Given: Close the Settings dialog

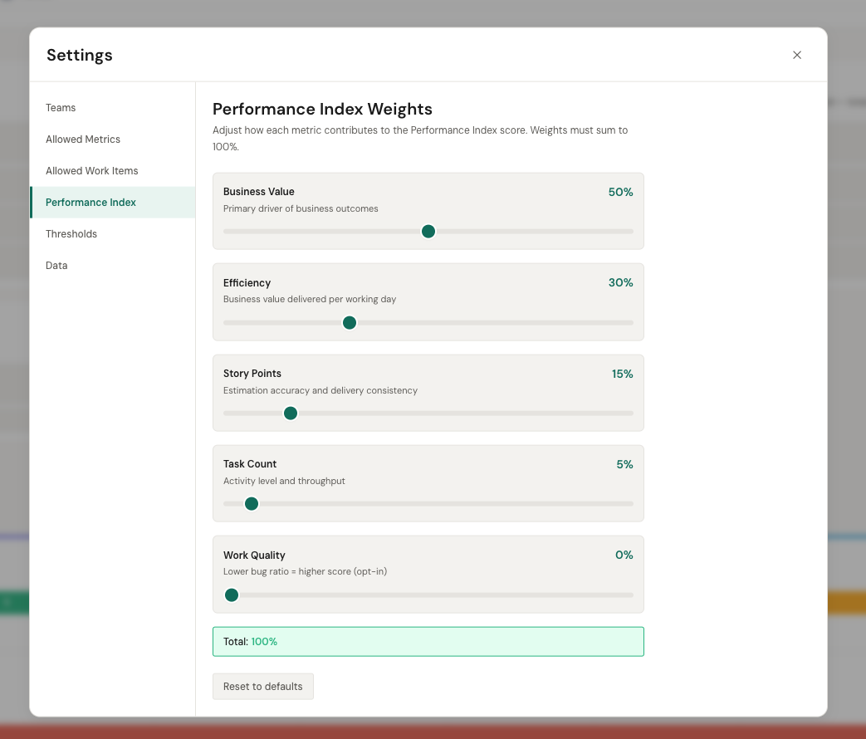Looking at the screenshot, I should click(x=796, y=55).
